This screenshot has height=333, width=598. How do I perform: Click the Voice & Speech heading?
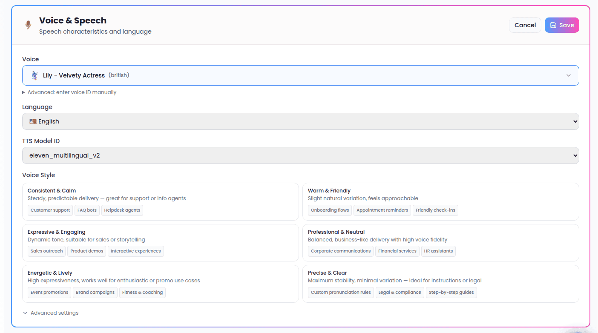click(x=73, y=20)
